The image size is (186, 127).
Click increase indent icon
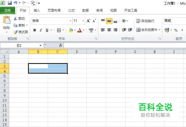coord(130,30)
